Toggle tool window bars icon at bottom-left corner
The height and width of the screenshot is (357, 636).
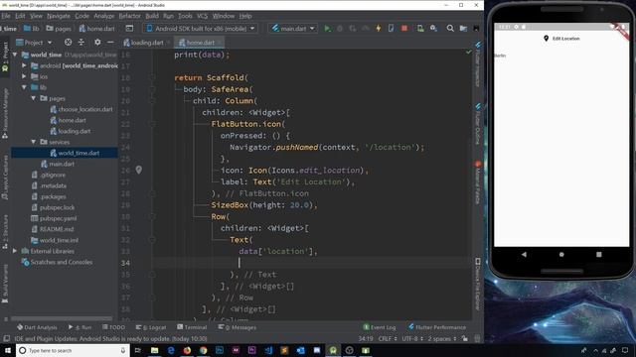pos(6,338)
